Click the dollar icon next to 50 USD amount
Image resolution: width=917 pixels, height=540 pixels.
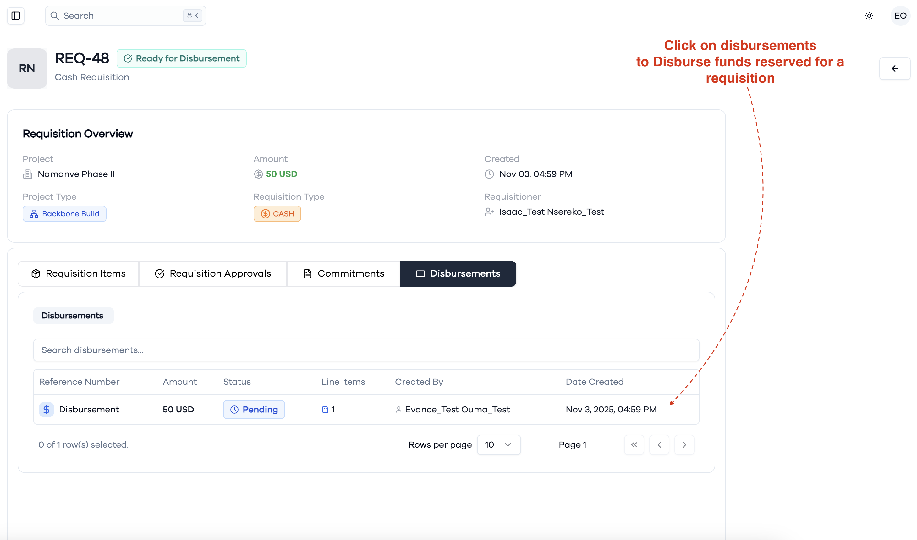(258, 174)
